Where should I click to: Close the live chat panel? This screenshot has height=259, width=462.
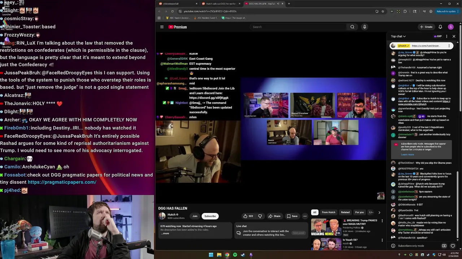click(x=454, y=36)
